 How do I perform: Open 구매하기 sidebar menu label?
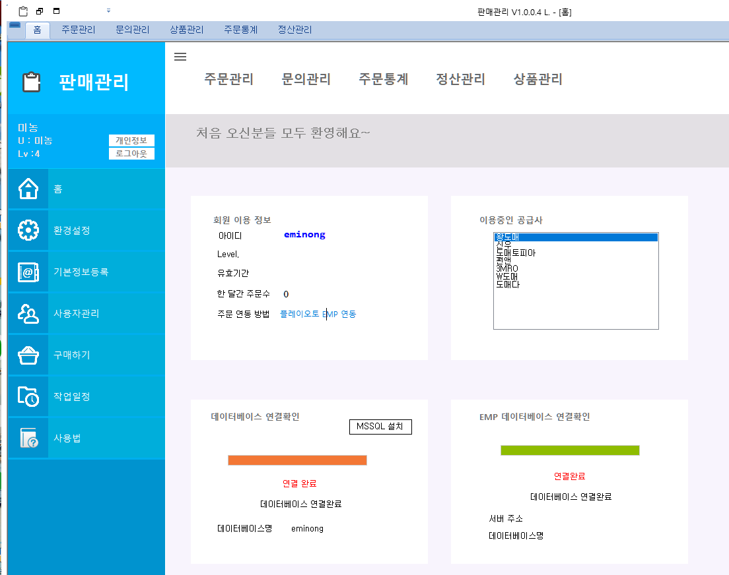[x=72, y=355]
